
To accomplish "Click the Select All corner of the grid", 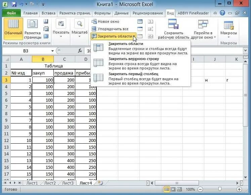I will click(7, 59).
